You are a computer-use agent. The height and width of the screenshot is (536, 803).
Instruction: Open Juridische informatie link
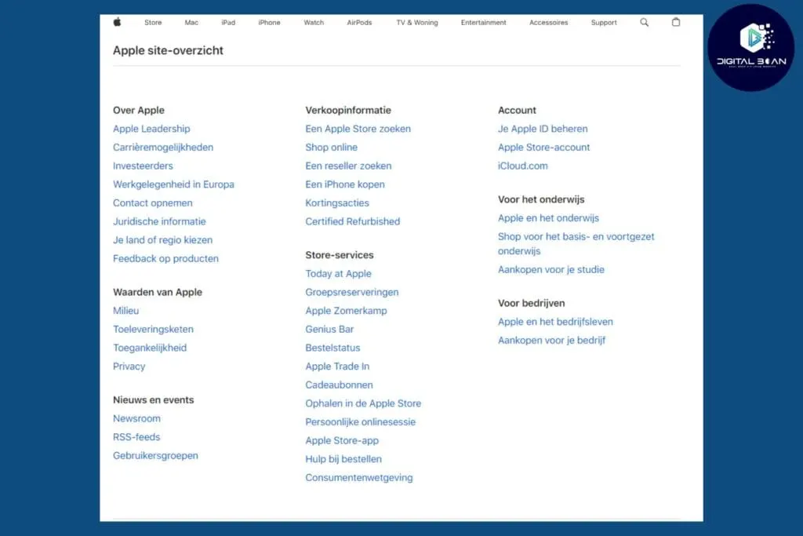click(159, 221)
